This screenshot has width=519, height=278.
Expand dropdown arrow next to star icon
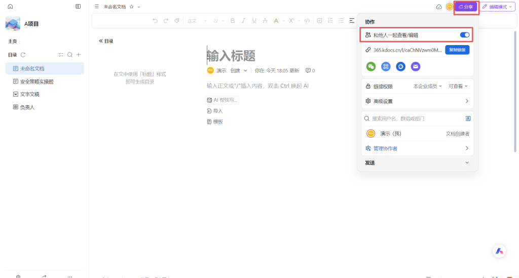pyautogui.click(x=139, y=7)
